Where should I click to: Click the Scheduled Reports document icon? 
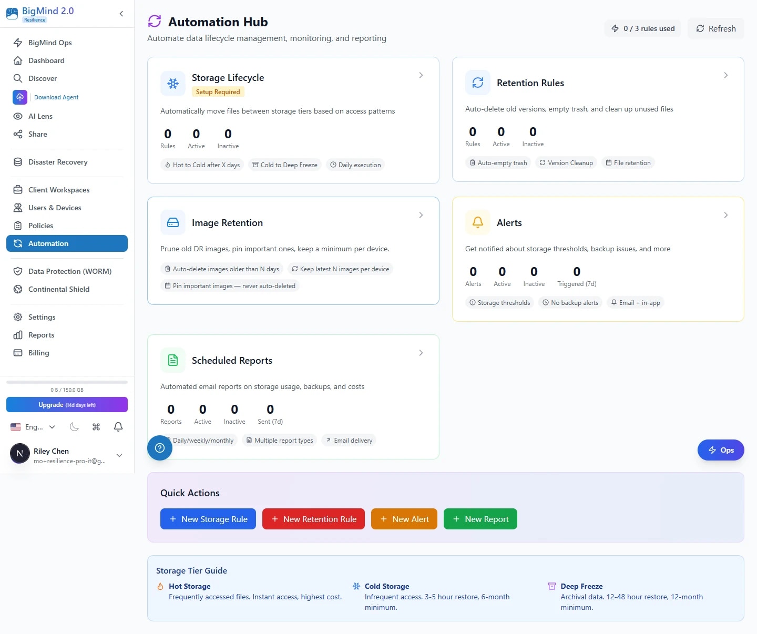click(173, 360)
